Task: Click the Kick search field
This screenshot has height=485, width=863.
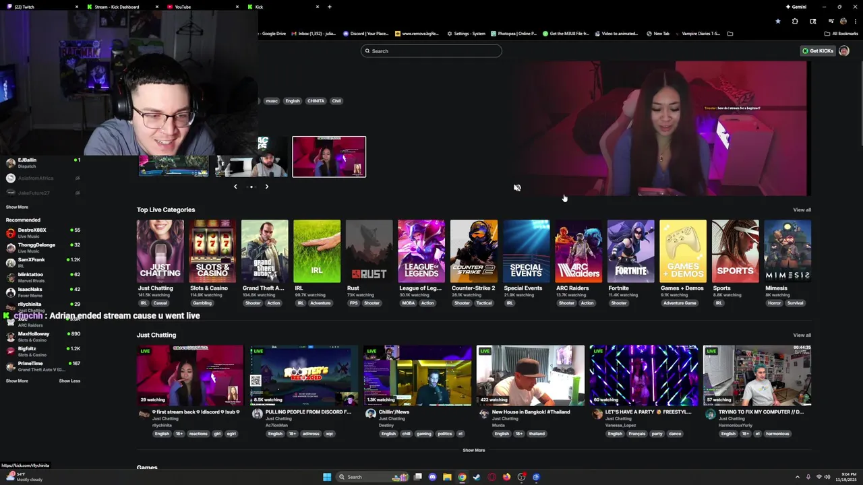Action: click(x=431, y=51)
